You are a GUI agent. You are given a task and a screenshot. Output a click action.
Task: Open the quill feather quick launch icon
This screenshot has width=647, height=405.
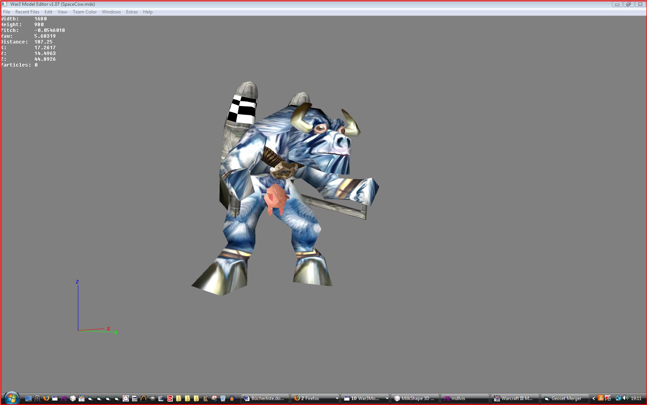click(205, 398)
